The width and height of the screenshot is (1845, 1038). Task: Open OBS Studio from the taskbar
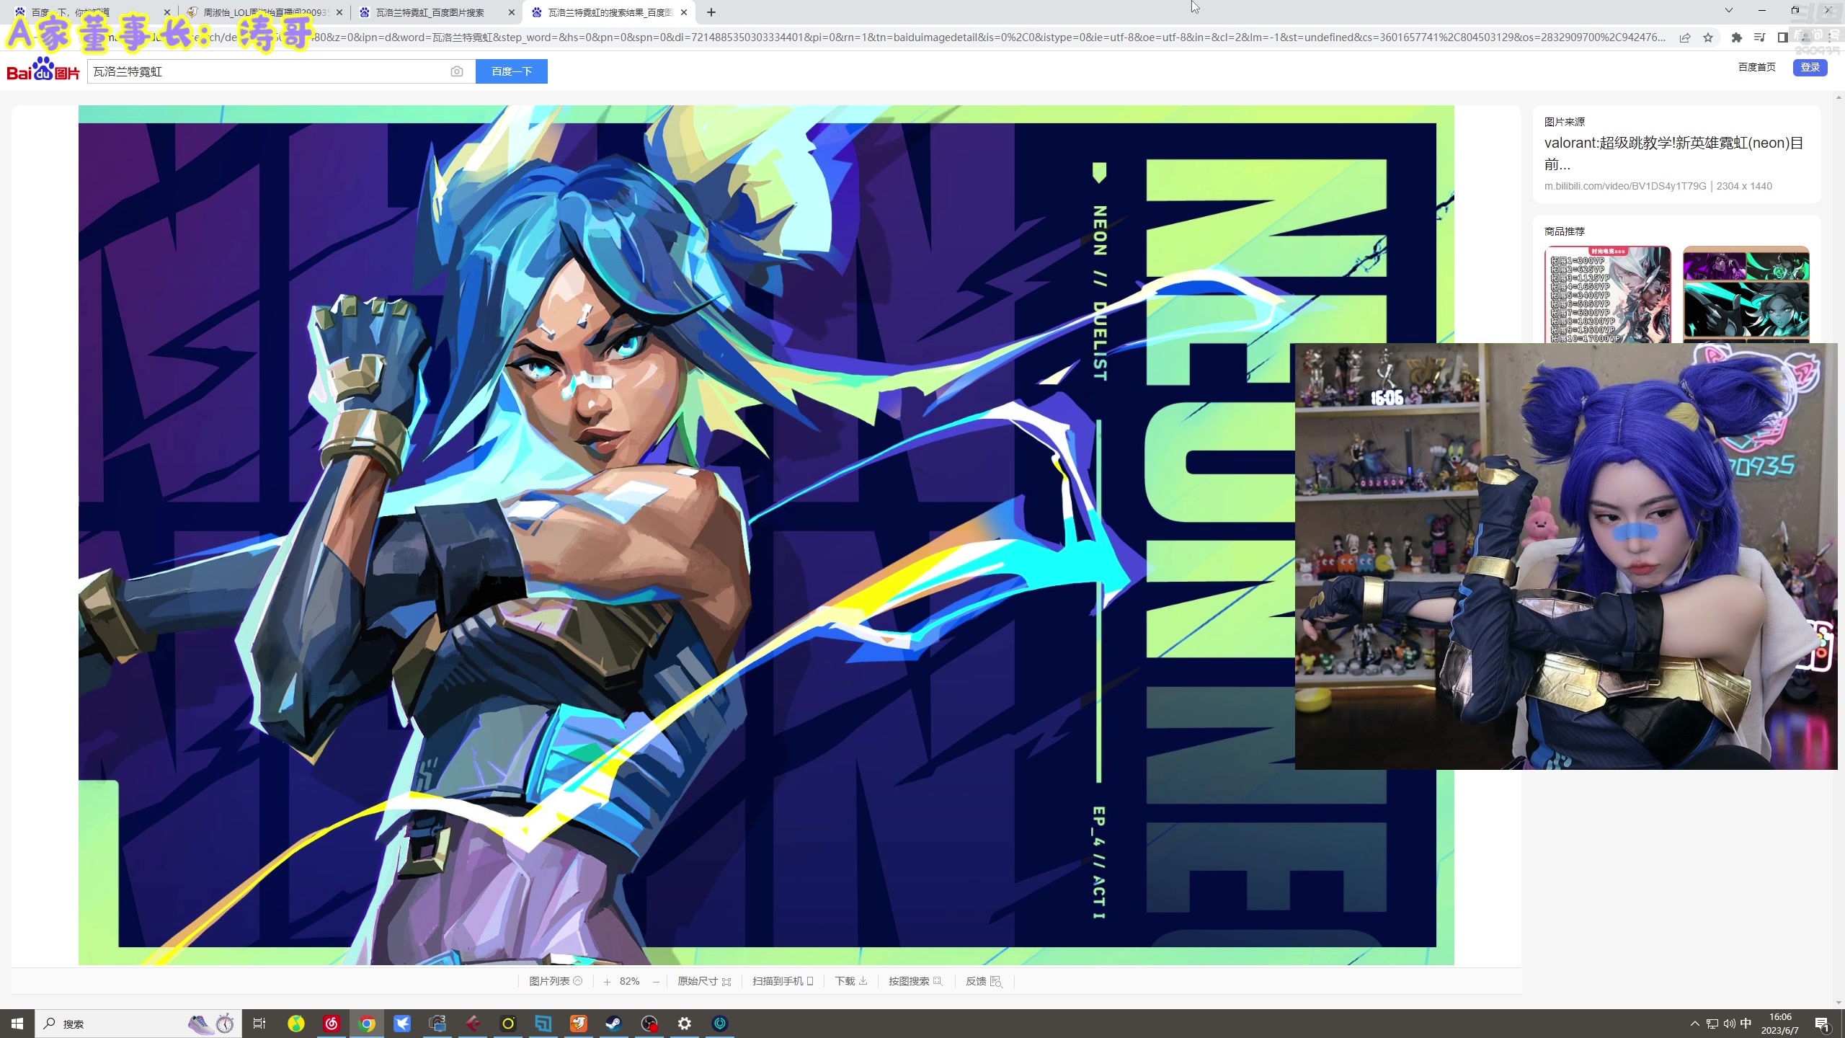tap(649, 1024)
